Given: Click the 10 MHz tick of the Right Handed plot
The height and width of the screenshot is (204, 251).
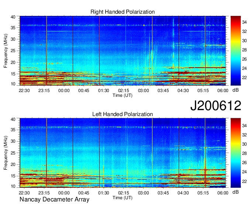Looking at the screenshot, I should pyautogui.click(x=13, y=84).
